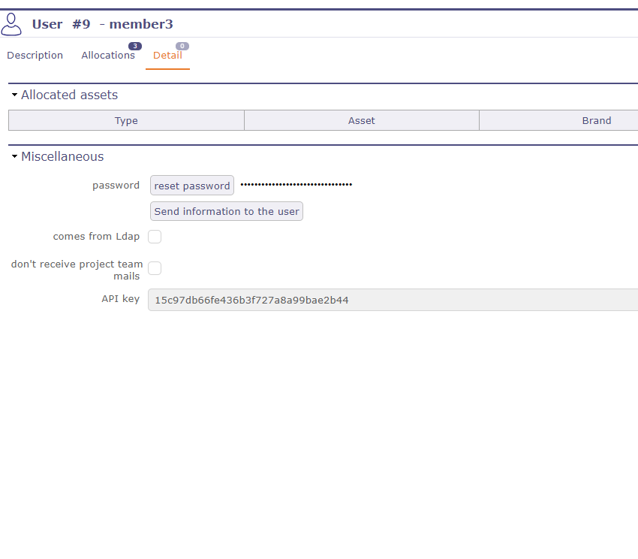This screenshot has width=638, height=559.
Task: Click the Brand column header
Action: pos(596,121)
